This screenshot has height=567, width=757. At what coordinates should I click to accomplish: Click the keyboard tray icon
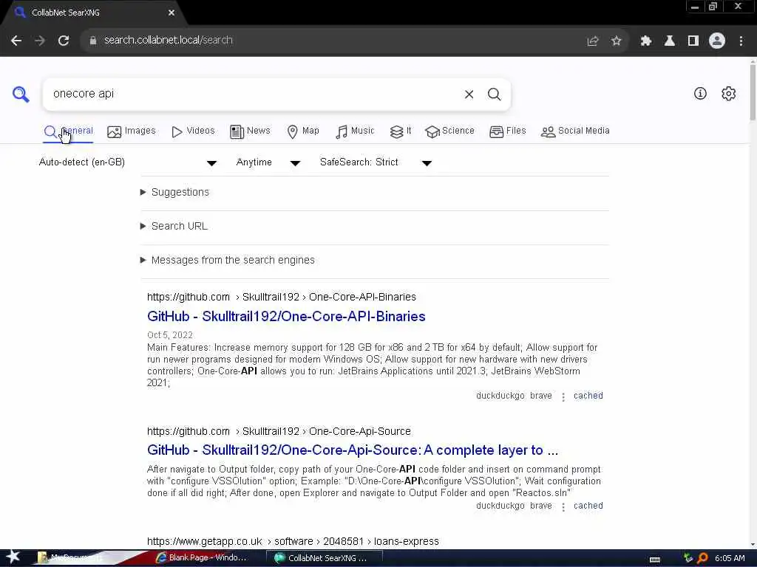click(655, 560)
